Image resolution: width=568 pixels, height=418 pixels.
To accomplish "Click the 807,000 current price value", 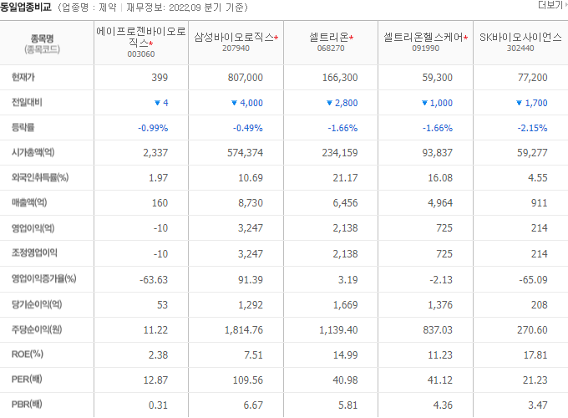I will point(246,78).
